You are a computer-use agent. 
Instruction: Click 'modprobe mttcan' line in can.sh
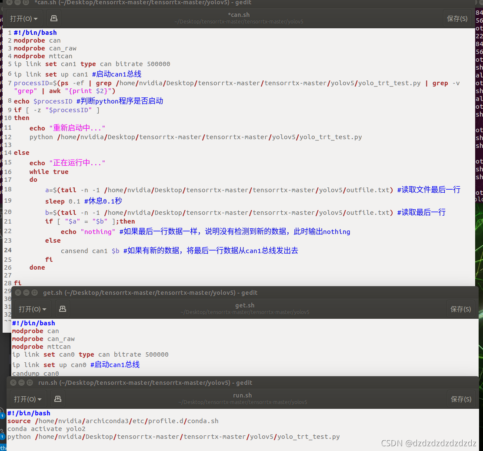43,56
